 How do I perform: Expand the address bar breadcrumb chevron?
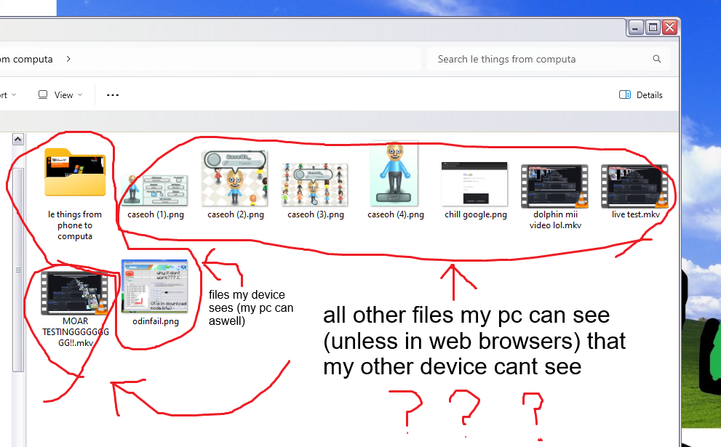[68, 60]
